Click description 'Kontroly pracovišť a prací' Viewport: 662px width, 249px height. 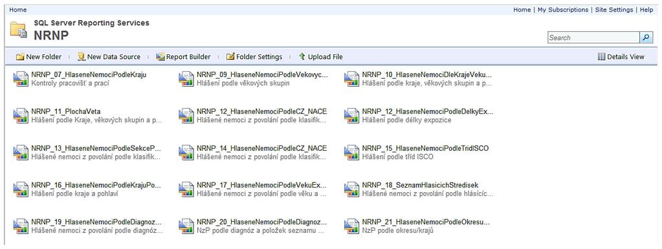coord(70,83)
